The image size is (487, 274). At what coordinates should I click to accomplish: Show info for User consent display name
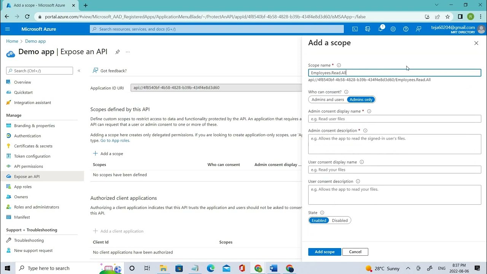(362, 162)
